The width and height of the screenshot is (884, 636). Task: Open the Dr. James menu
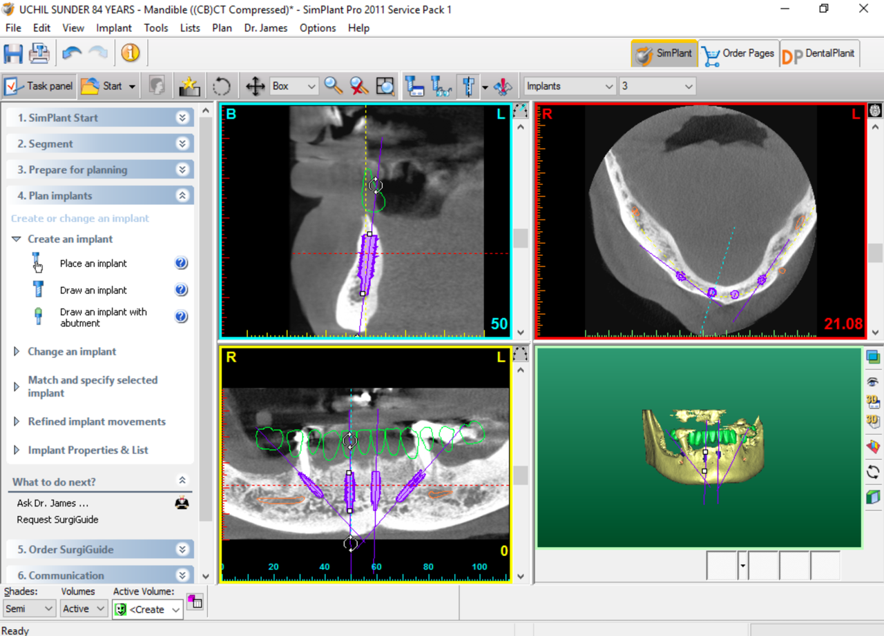coord(266,28)
